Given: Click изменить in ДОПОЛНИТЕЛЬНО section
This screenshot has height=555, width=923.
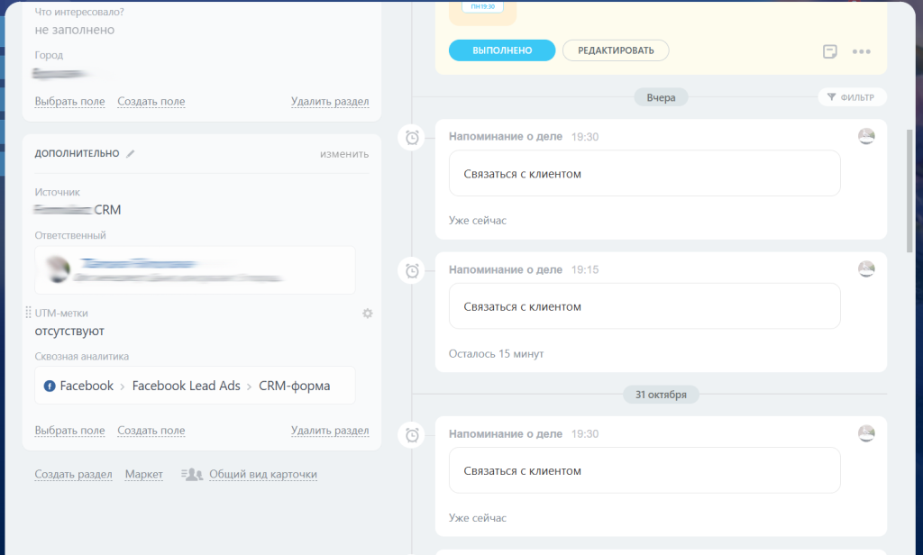Looking at the screenshot, I should (343, 154).
